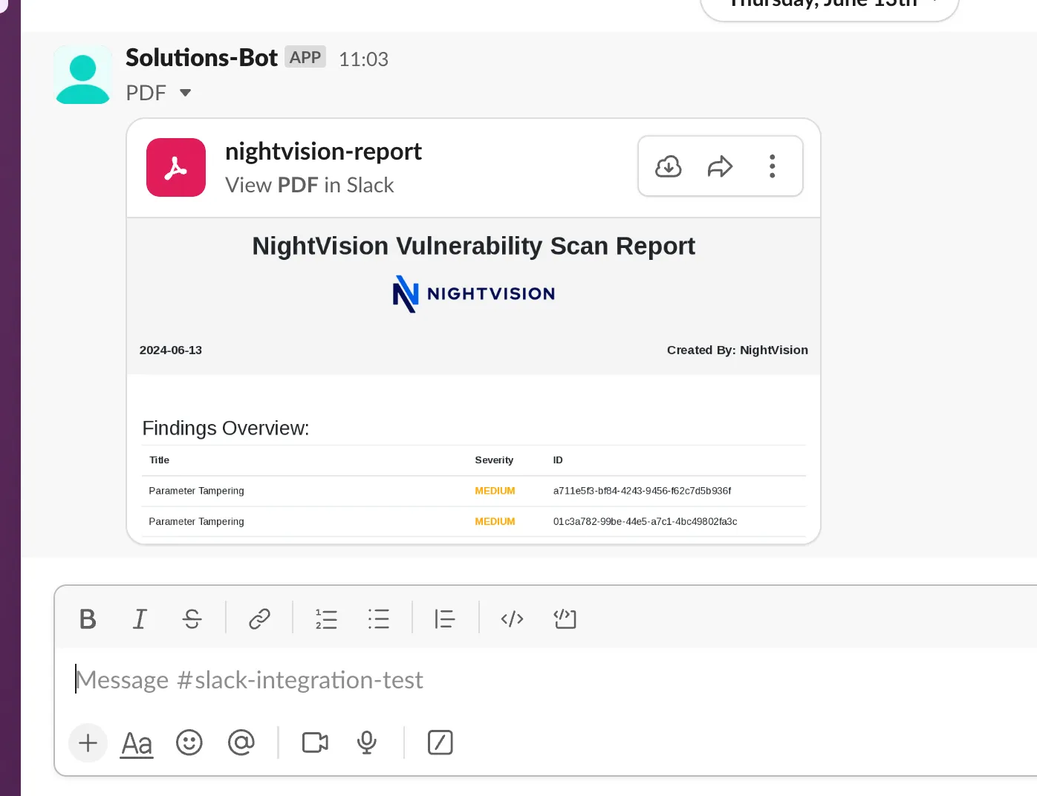Insert a code block
1037x796 pixels.
click(x=565, y=619)
